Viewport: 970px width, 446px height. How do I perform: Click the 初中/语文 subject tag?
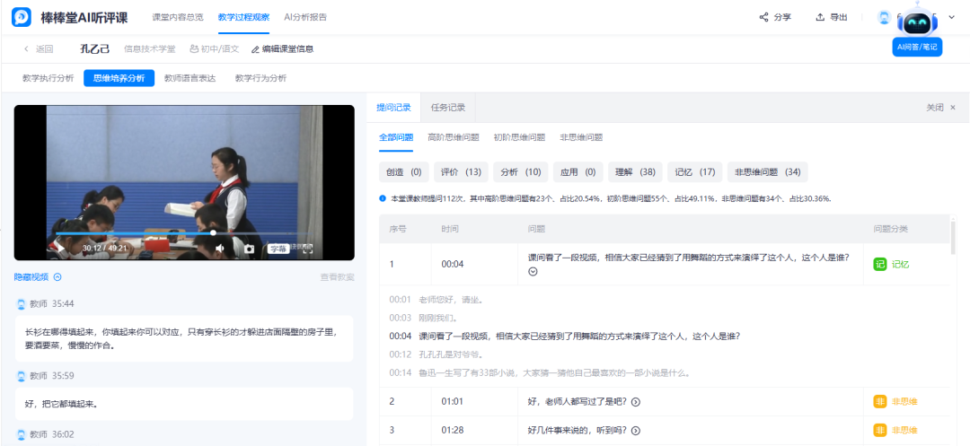pyautogui.click(x=214, y=48)
